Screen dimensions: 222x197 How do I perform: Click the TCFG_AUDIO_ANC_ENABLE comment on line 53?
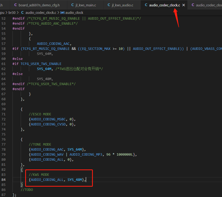[x=52, y=24]
